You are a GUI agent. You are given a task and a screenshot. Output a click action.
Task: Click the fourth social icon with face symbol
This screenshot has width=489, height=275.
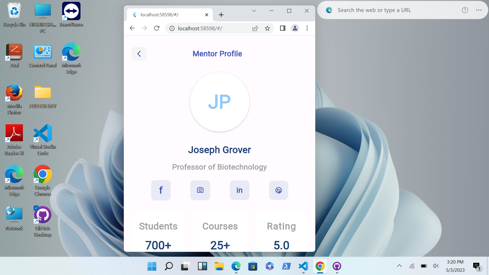coord(279,190)
